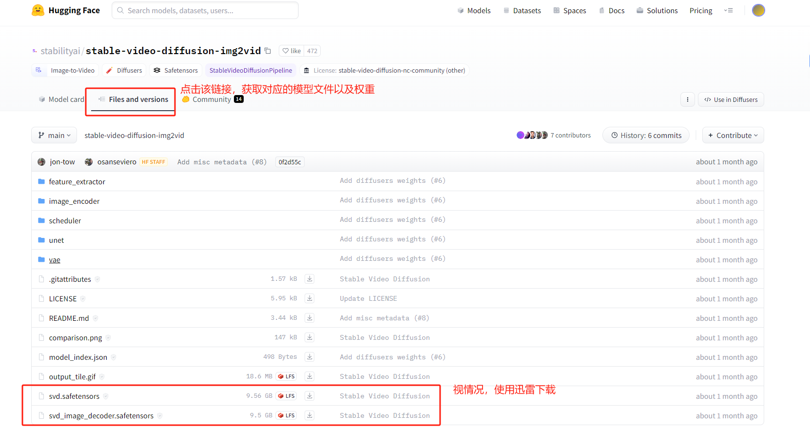Open the svd.safetensors file
Viewport: 810px width, 431px height.
point(74,396)
